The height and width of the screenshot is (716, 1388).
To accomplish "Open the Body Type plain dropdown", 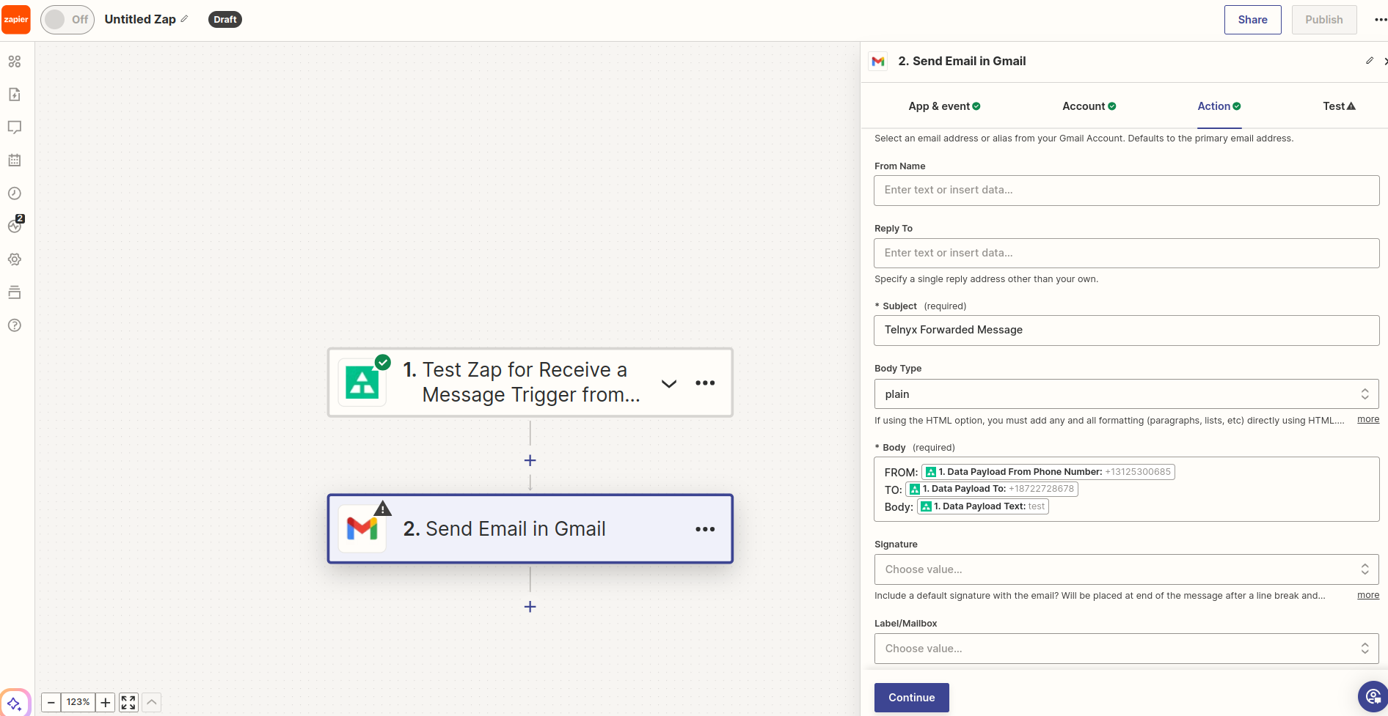I will [1126, 394].
